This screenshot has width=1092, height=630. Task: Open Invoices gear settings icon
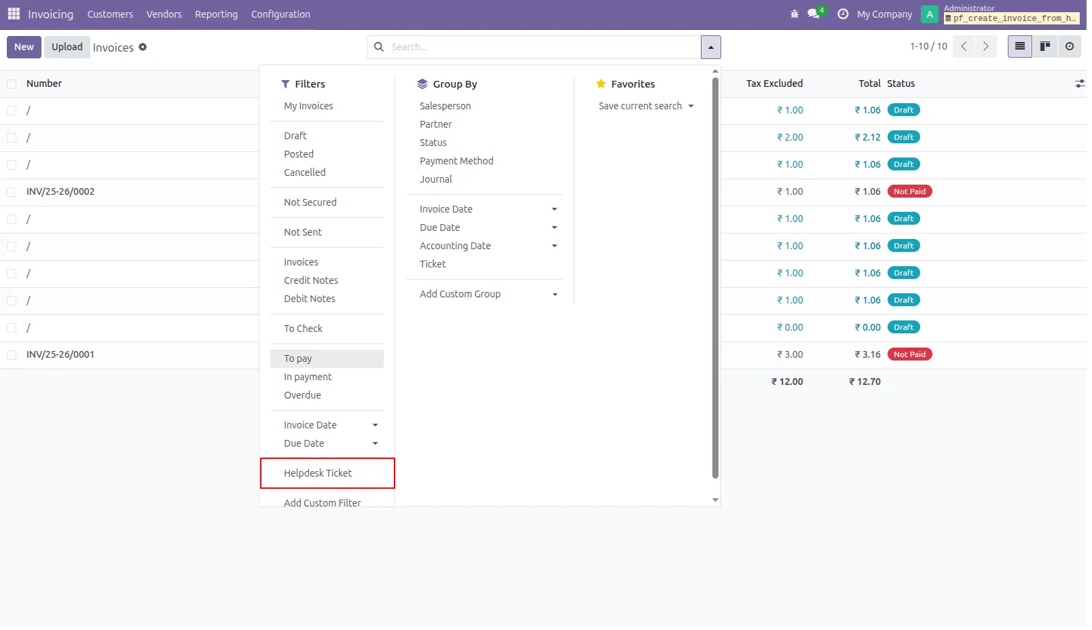click(x=143, y=47)
